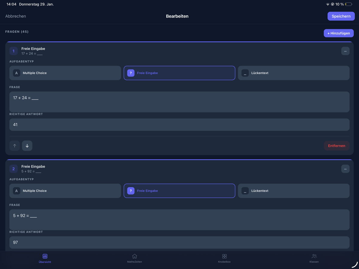Image resolution: width=359 pixels, height=269 pixels.
Task: Click the up arrow on question 1
Action: click(x=14, y=146)
